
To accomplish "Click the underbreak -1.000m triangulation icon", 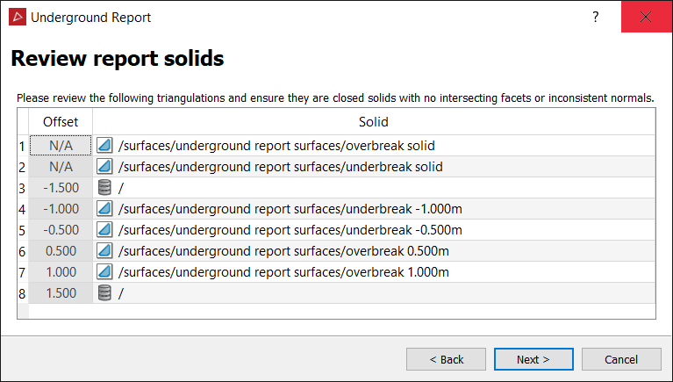I will tap(104, 208).
